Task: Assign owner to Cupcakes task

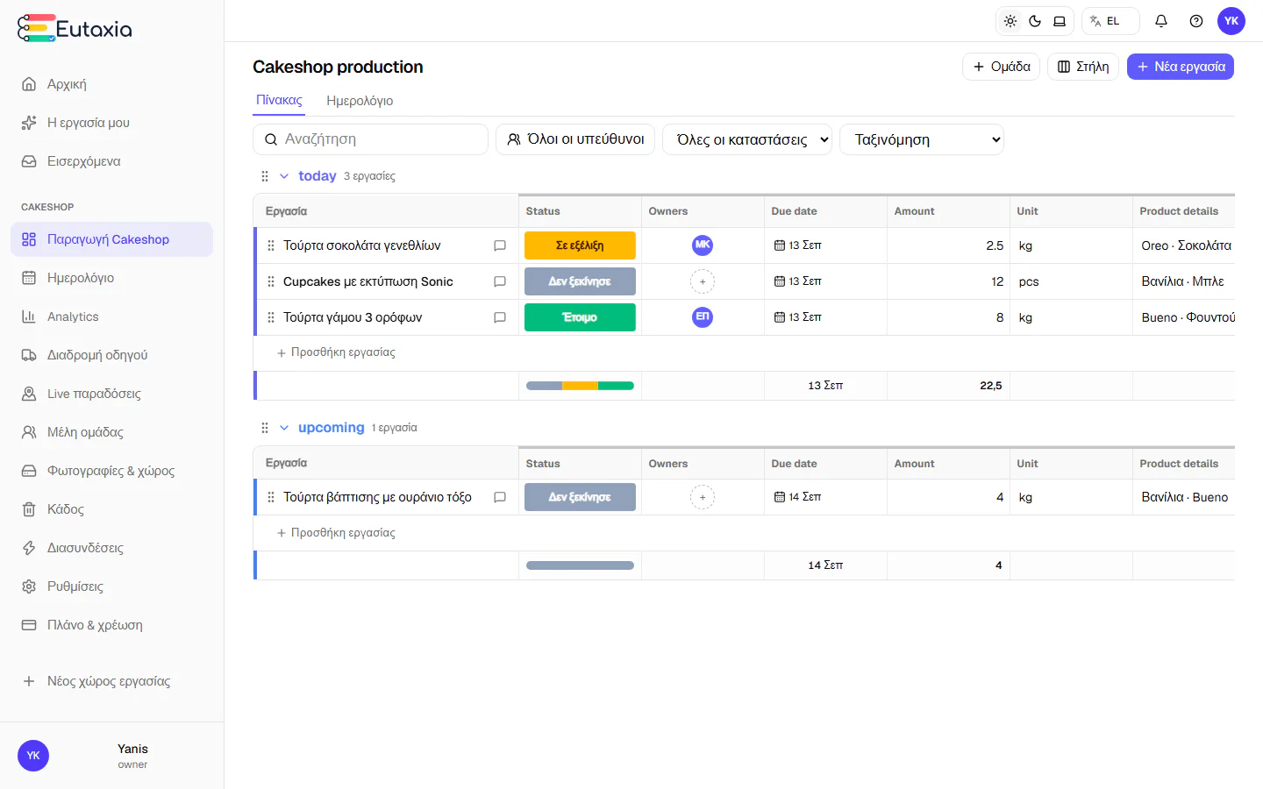Action: (x=703, y=281)
